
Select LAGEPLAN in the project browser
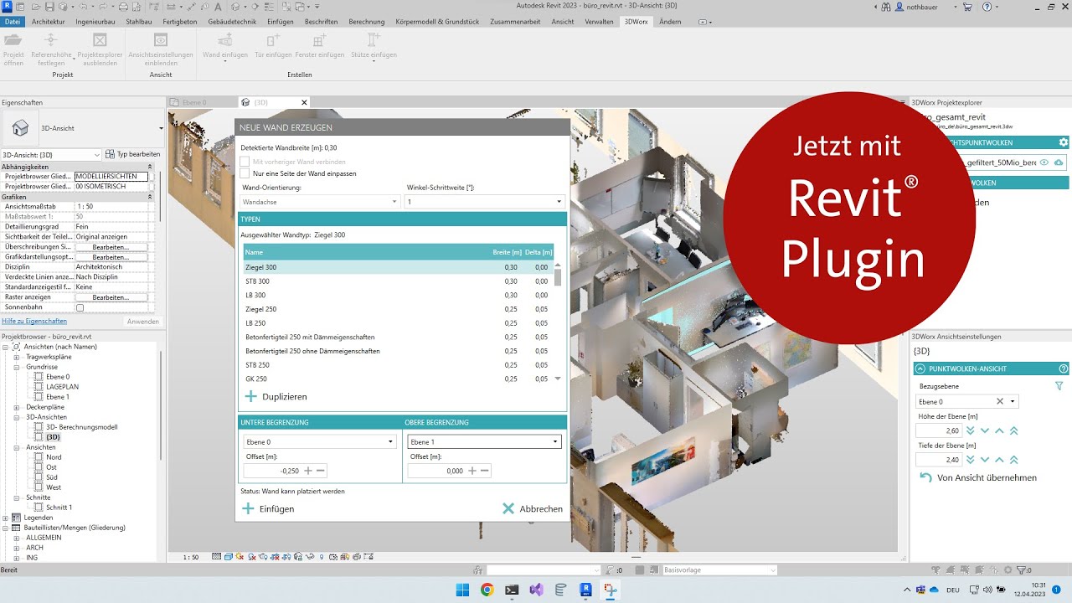tap(62, 387)
